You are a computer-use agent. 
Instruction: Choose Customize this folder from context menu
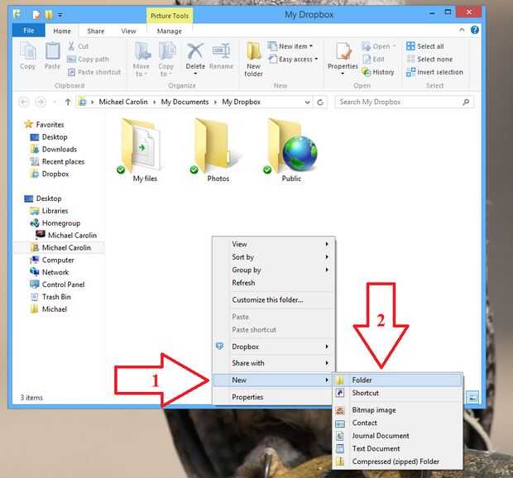[274, 300]
